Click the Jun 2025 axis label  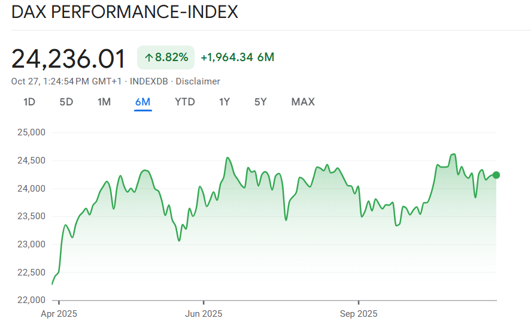click(x=204, y=314)
